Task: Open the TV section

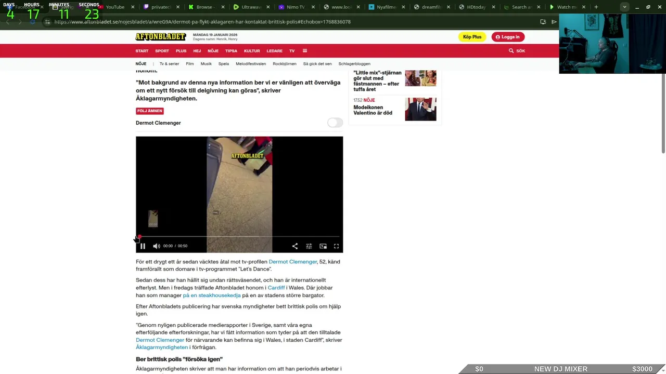Action: 292,51
